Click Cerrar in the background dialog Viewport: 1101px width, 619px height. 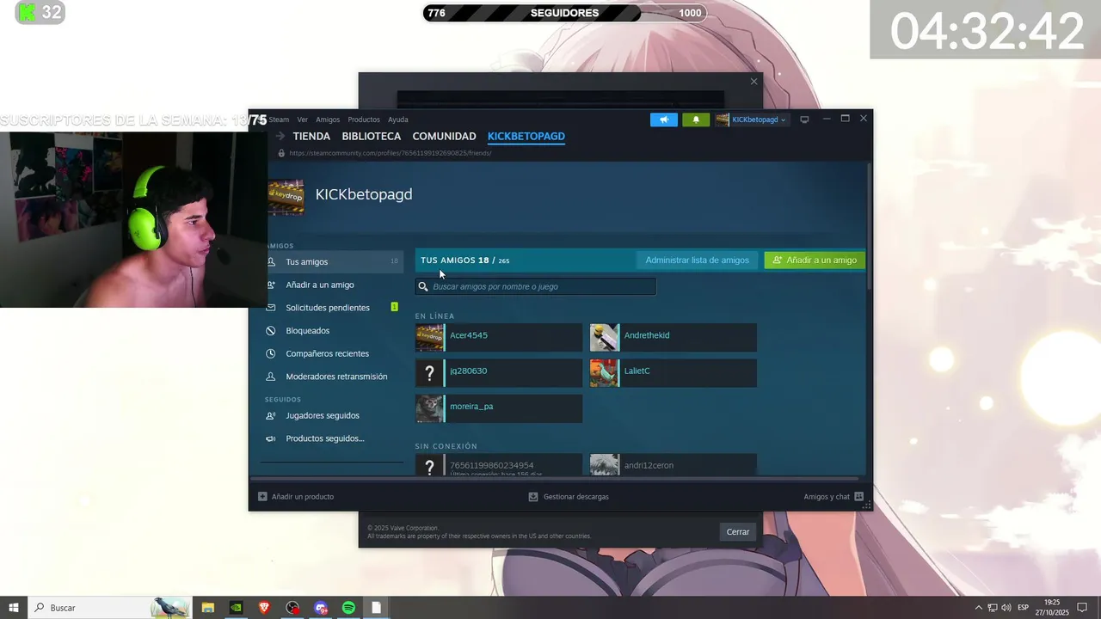(738, 531)
